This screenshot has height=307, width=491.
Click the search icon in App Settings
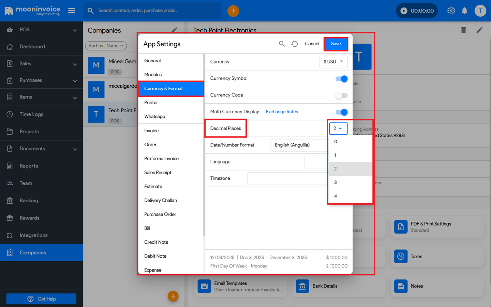(x=282, y=44)
